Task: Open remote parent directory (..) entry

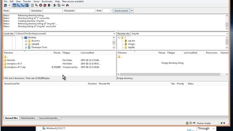Action: (x=120, y=57)
